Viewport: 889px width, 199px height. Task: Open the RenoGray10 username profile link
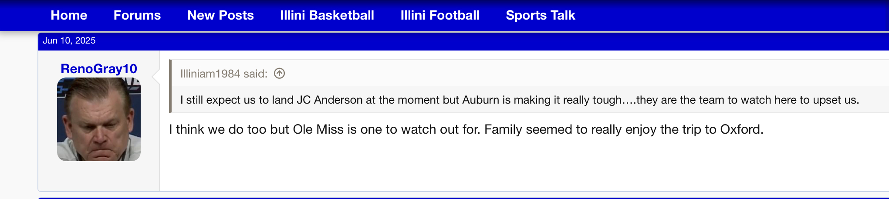(x=99, y=69)
